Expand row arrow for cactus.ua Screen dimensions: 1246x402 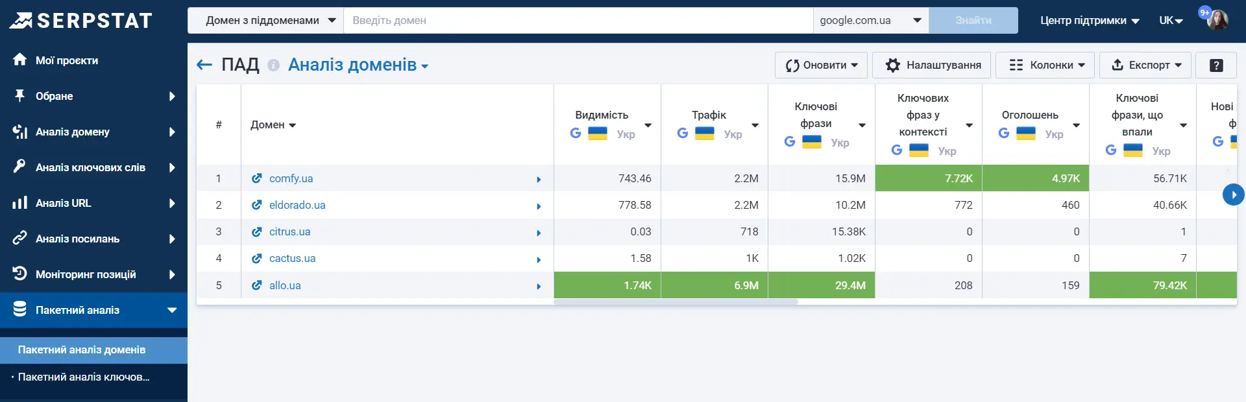point(539,259)
